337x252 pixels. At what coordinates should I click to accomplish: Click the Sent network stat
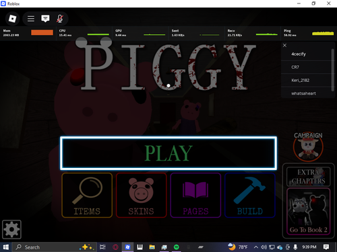coord(196,33)
